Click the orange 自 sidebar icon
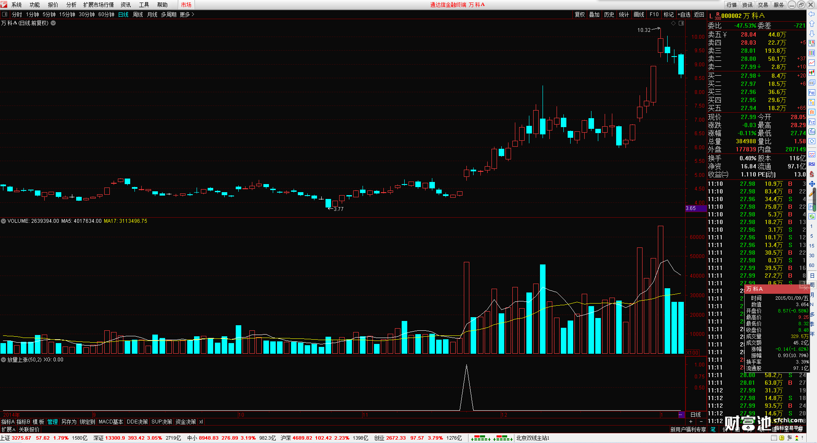 (x=812, y=112)
